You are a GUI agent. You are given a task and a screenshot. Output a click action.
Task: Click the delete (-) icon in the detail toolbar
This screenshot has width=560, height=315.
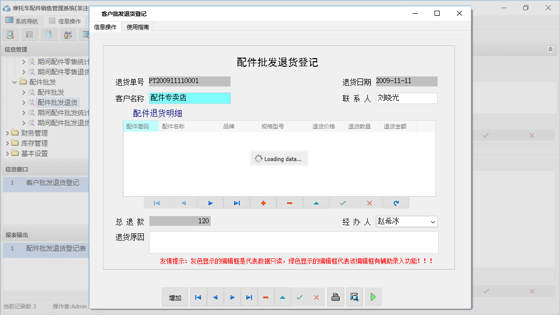[289, 203]
